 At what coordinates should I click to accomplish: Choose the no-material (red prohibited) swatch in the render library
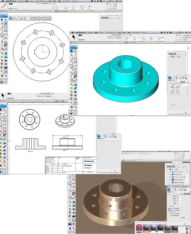[139, 227]
